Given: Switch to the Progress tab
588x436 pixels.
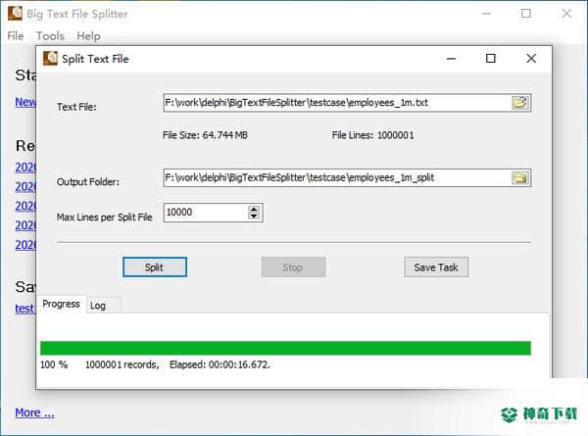Looking at the screenshot, I should pos(61,304).
